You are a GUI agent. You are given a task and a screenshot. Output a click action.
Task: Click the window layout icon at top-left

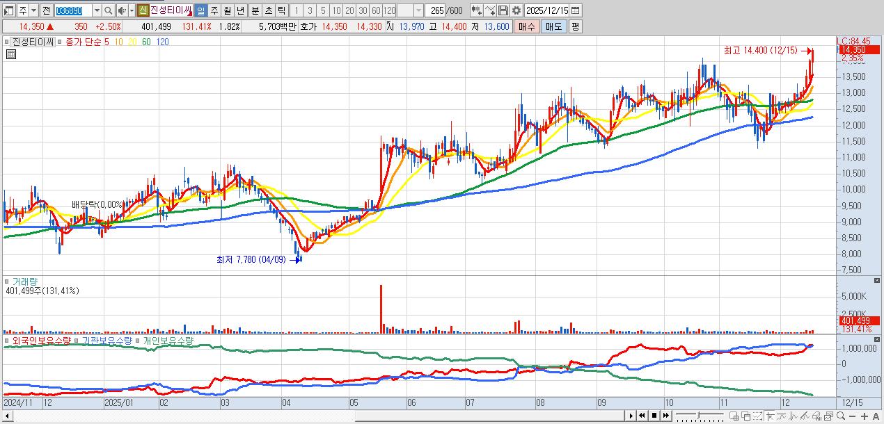click(x=9, y=10)
